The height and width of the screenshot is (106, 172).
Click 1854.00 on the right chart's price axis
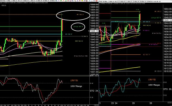pyautogui.click(x=168, y=9)
